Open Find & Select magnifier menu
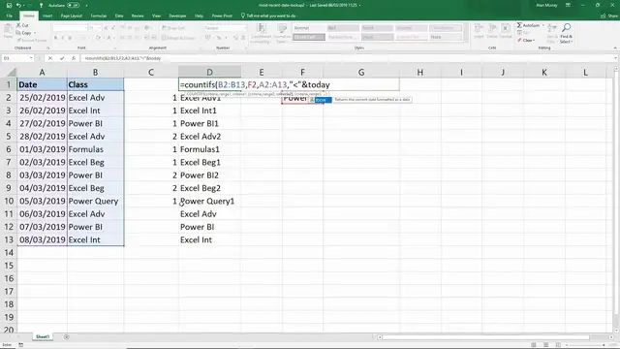Viewport: 620px width, 349px height. click(566, 33)
